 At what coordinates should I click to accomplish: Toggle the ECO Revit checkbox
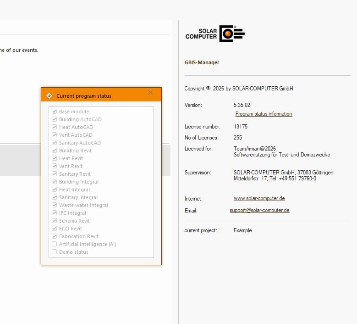[54, 228]
